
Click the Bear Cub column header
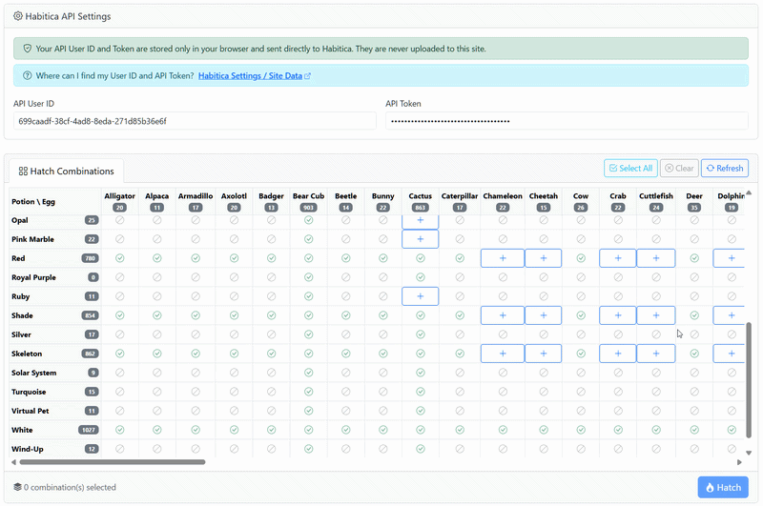click(308, 201)
